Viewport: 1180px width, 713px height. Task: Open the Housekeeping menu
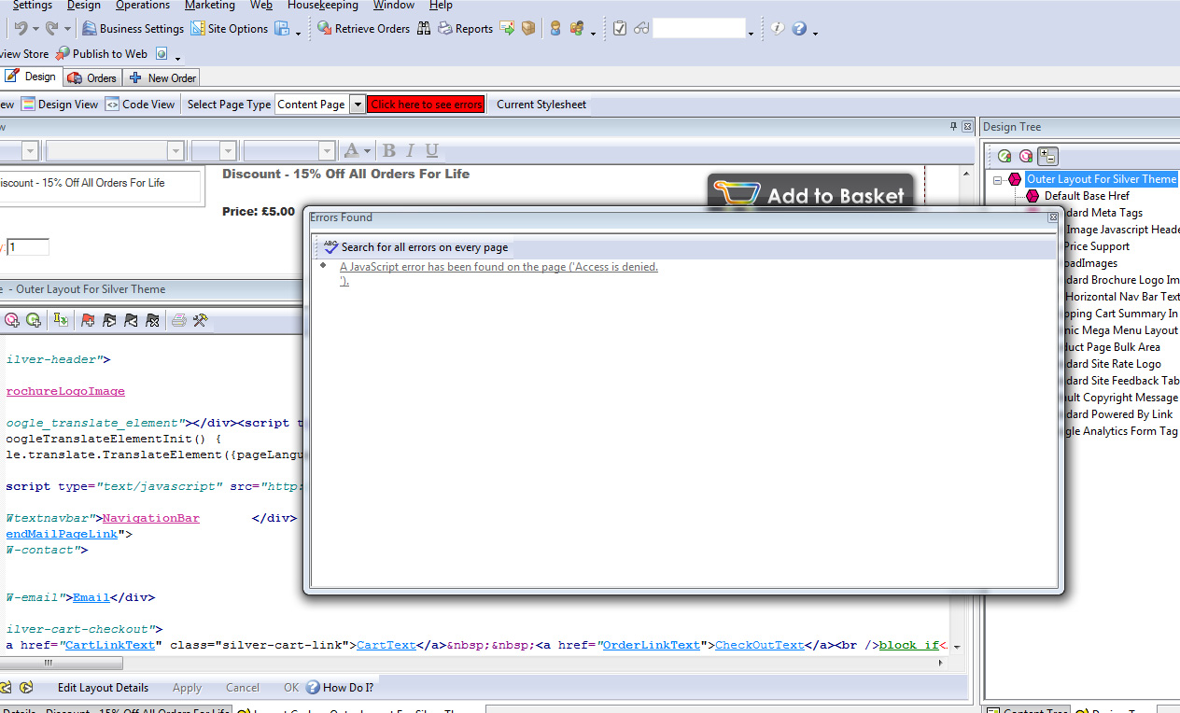pos(322,6)
